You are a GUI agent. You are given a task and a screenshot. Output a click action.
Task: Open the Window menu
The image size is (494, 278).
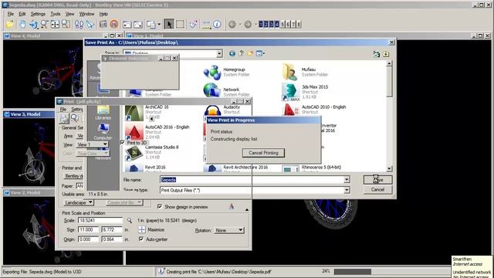coord(86,14)
